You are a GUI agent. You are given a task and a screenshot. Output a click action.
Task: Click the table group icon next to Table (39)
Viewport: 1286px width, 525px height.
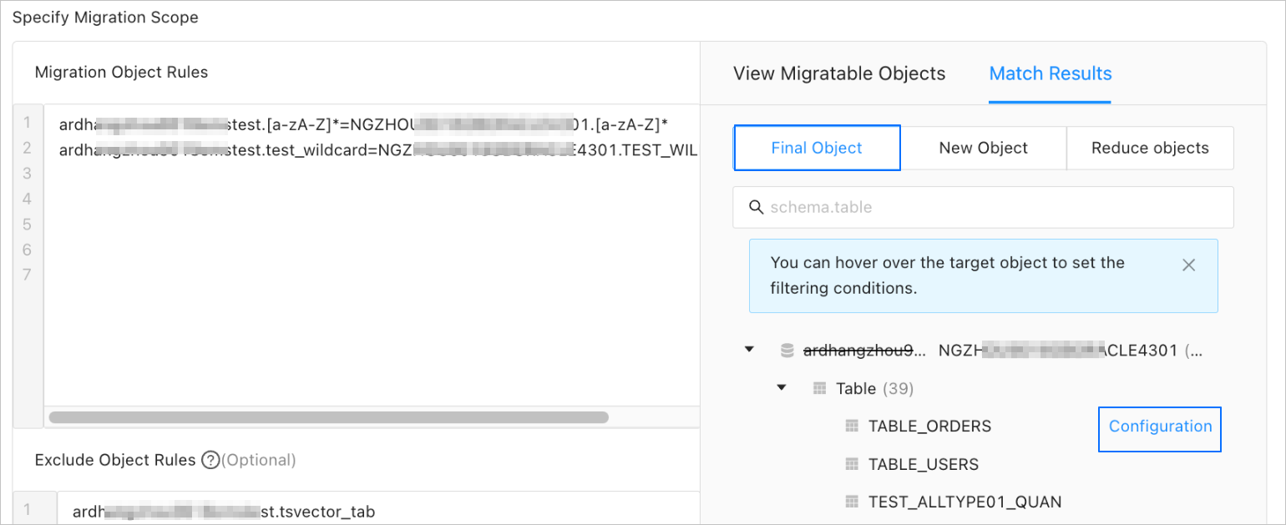[820, 388]
